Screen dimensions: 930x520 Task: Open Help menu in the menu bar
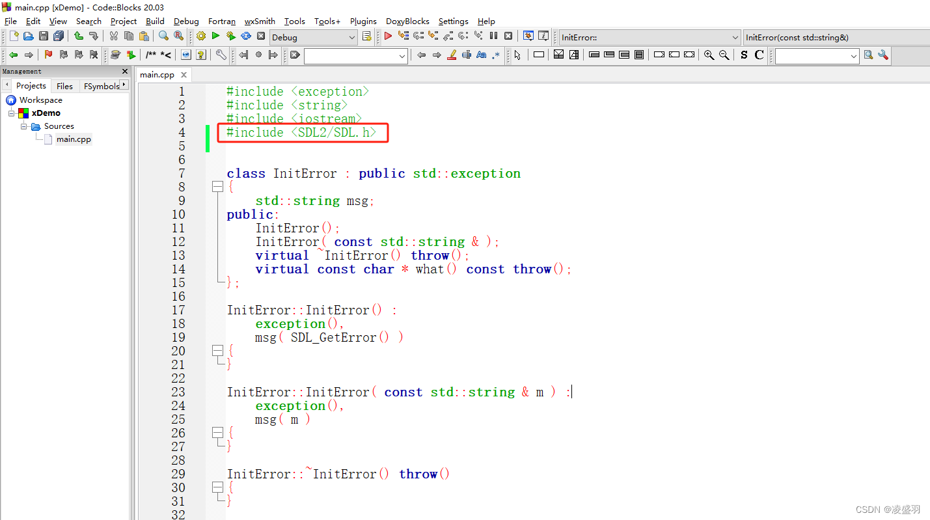pos(486,21)
